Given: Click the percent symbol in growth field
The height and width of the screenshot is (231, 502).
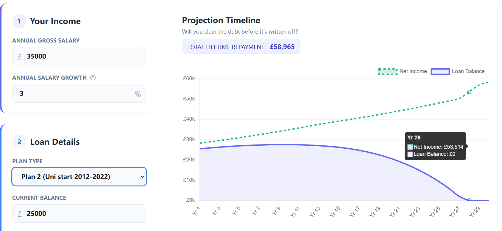Looking at the screenshot, I should point(138,94).
